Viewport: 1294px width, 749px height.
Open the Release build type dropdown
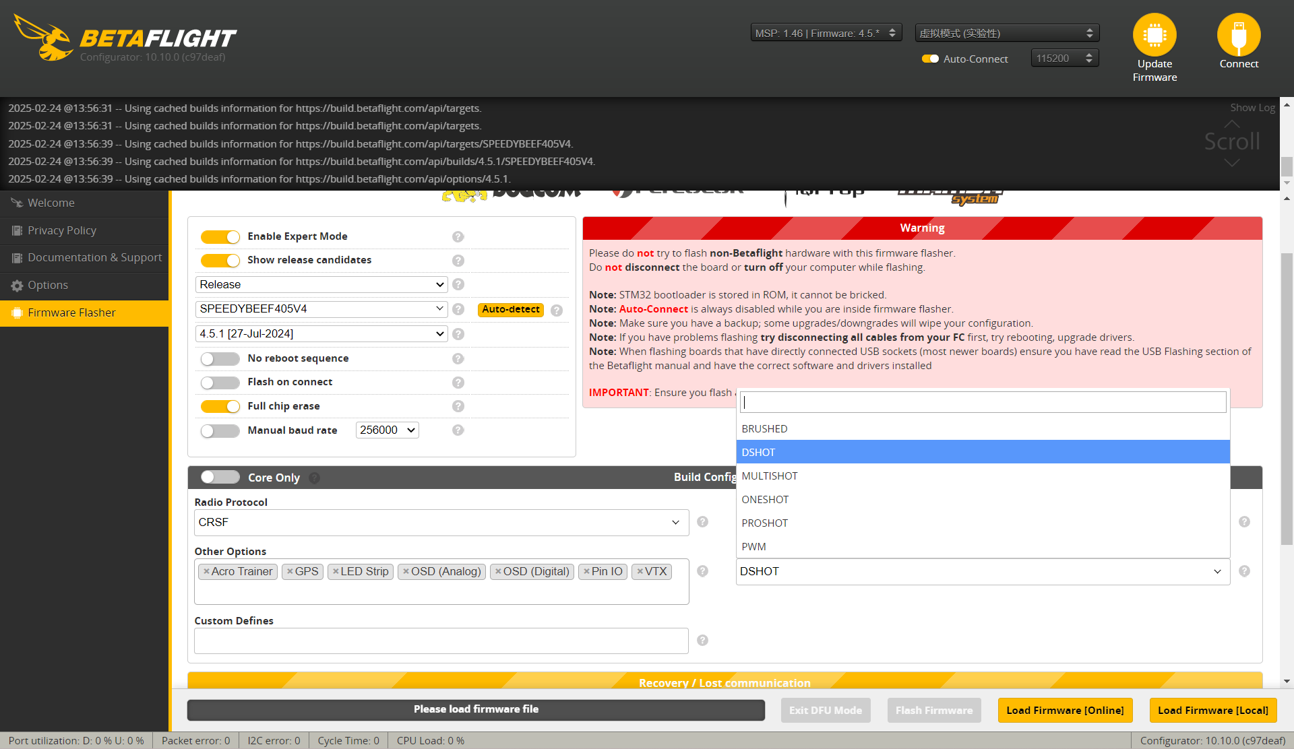click(x=321, y=284)
